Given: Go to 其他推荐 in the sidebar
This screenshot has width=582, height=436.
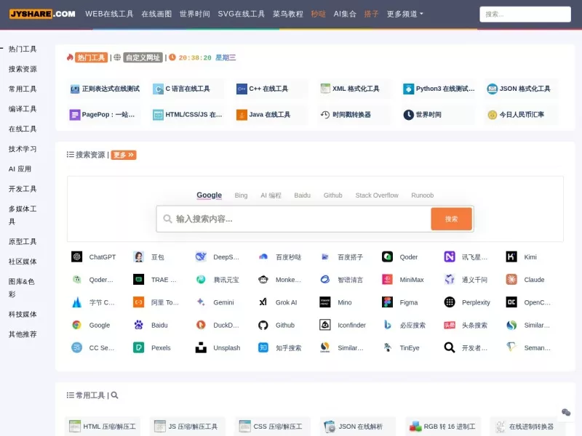Looking at the screenshot, I should [x=23, y=334].
